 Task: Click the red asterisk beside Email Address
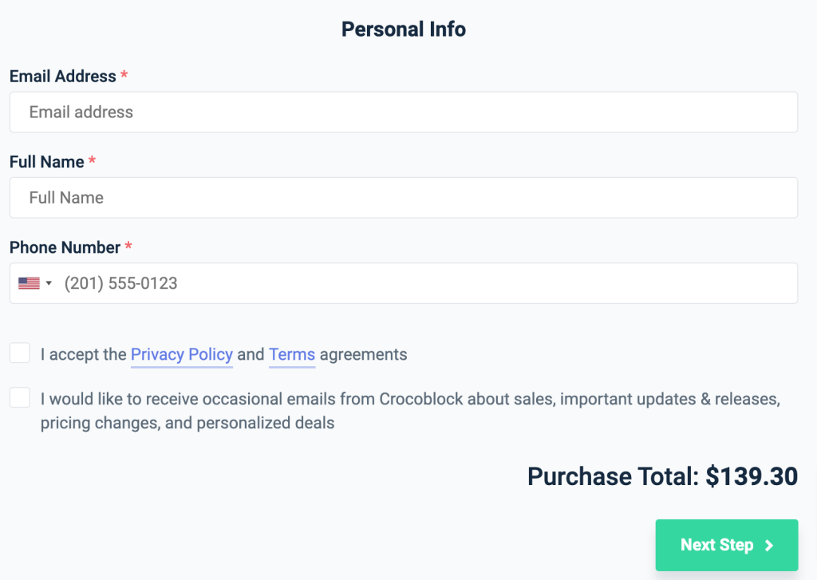coord(124,74)
